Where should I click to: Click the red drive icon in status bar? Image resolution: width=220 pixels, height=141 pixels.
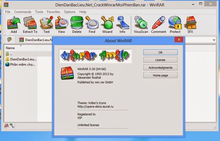[7, 126]
